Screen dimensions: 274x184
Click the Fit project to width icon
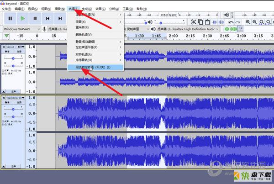(x=268, y=22)
